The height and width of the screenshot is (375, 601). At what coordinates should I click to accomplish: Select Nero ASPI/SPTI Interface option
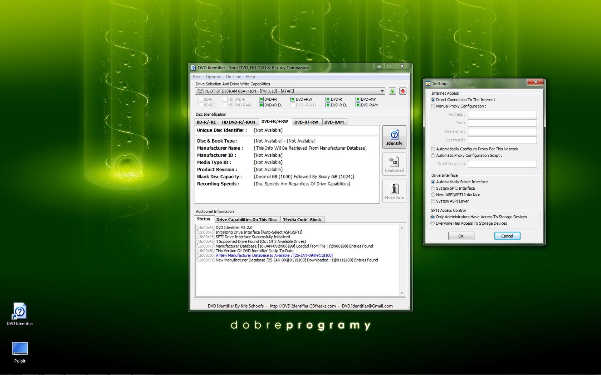433,195
